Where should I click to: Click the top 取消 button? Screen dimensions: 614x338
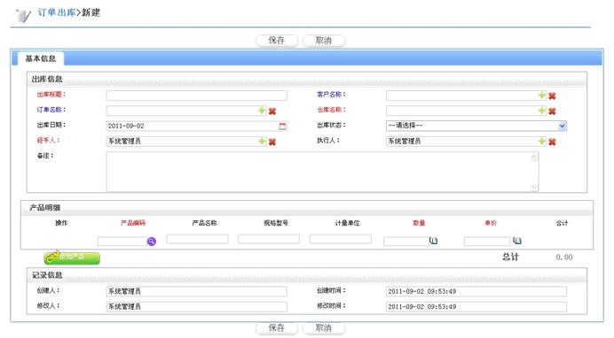(324, 40)
